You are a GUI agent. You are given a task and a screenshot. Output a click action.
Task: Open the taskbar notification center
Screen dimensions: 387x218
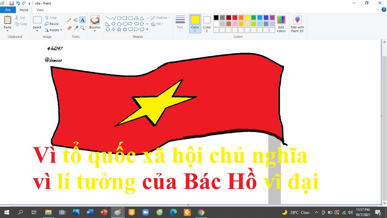tap(378, 212)
